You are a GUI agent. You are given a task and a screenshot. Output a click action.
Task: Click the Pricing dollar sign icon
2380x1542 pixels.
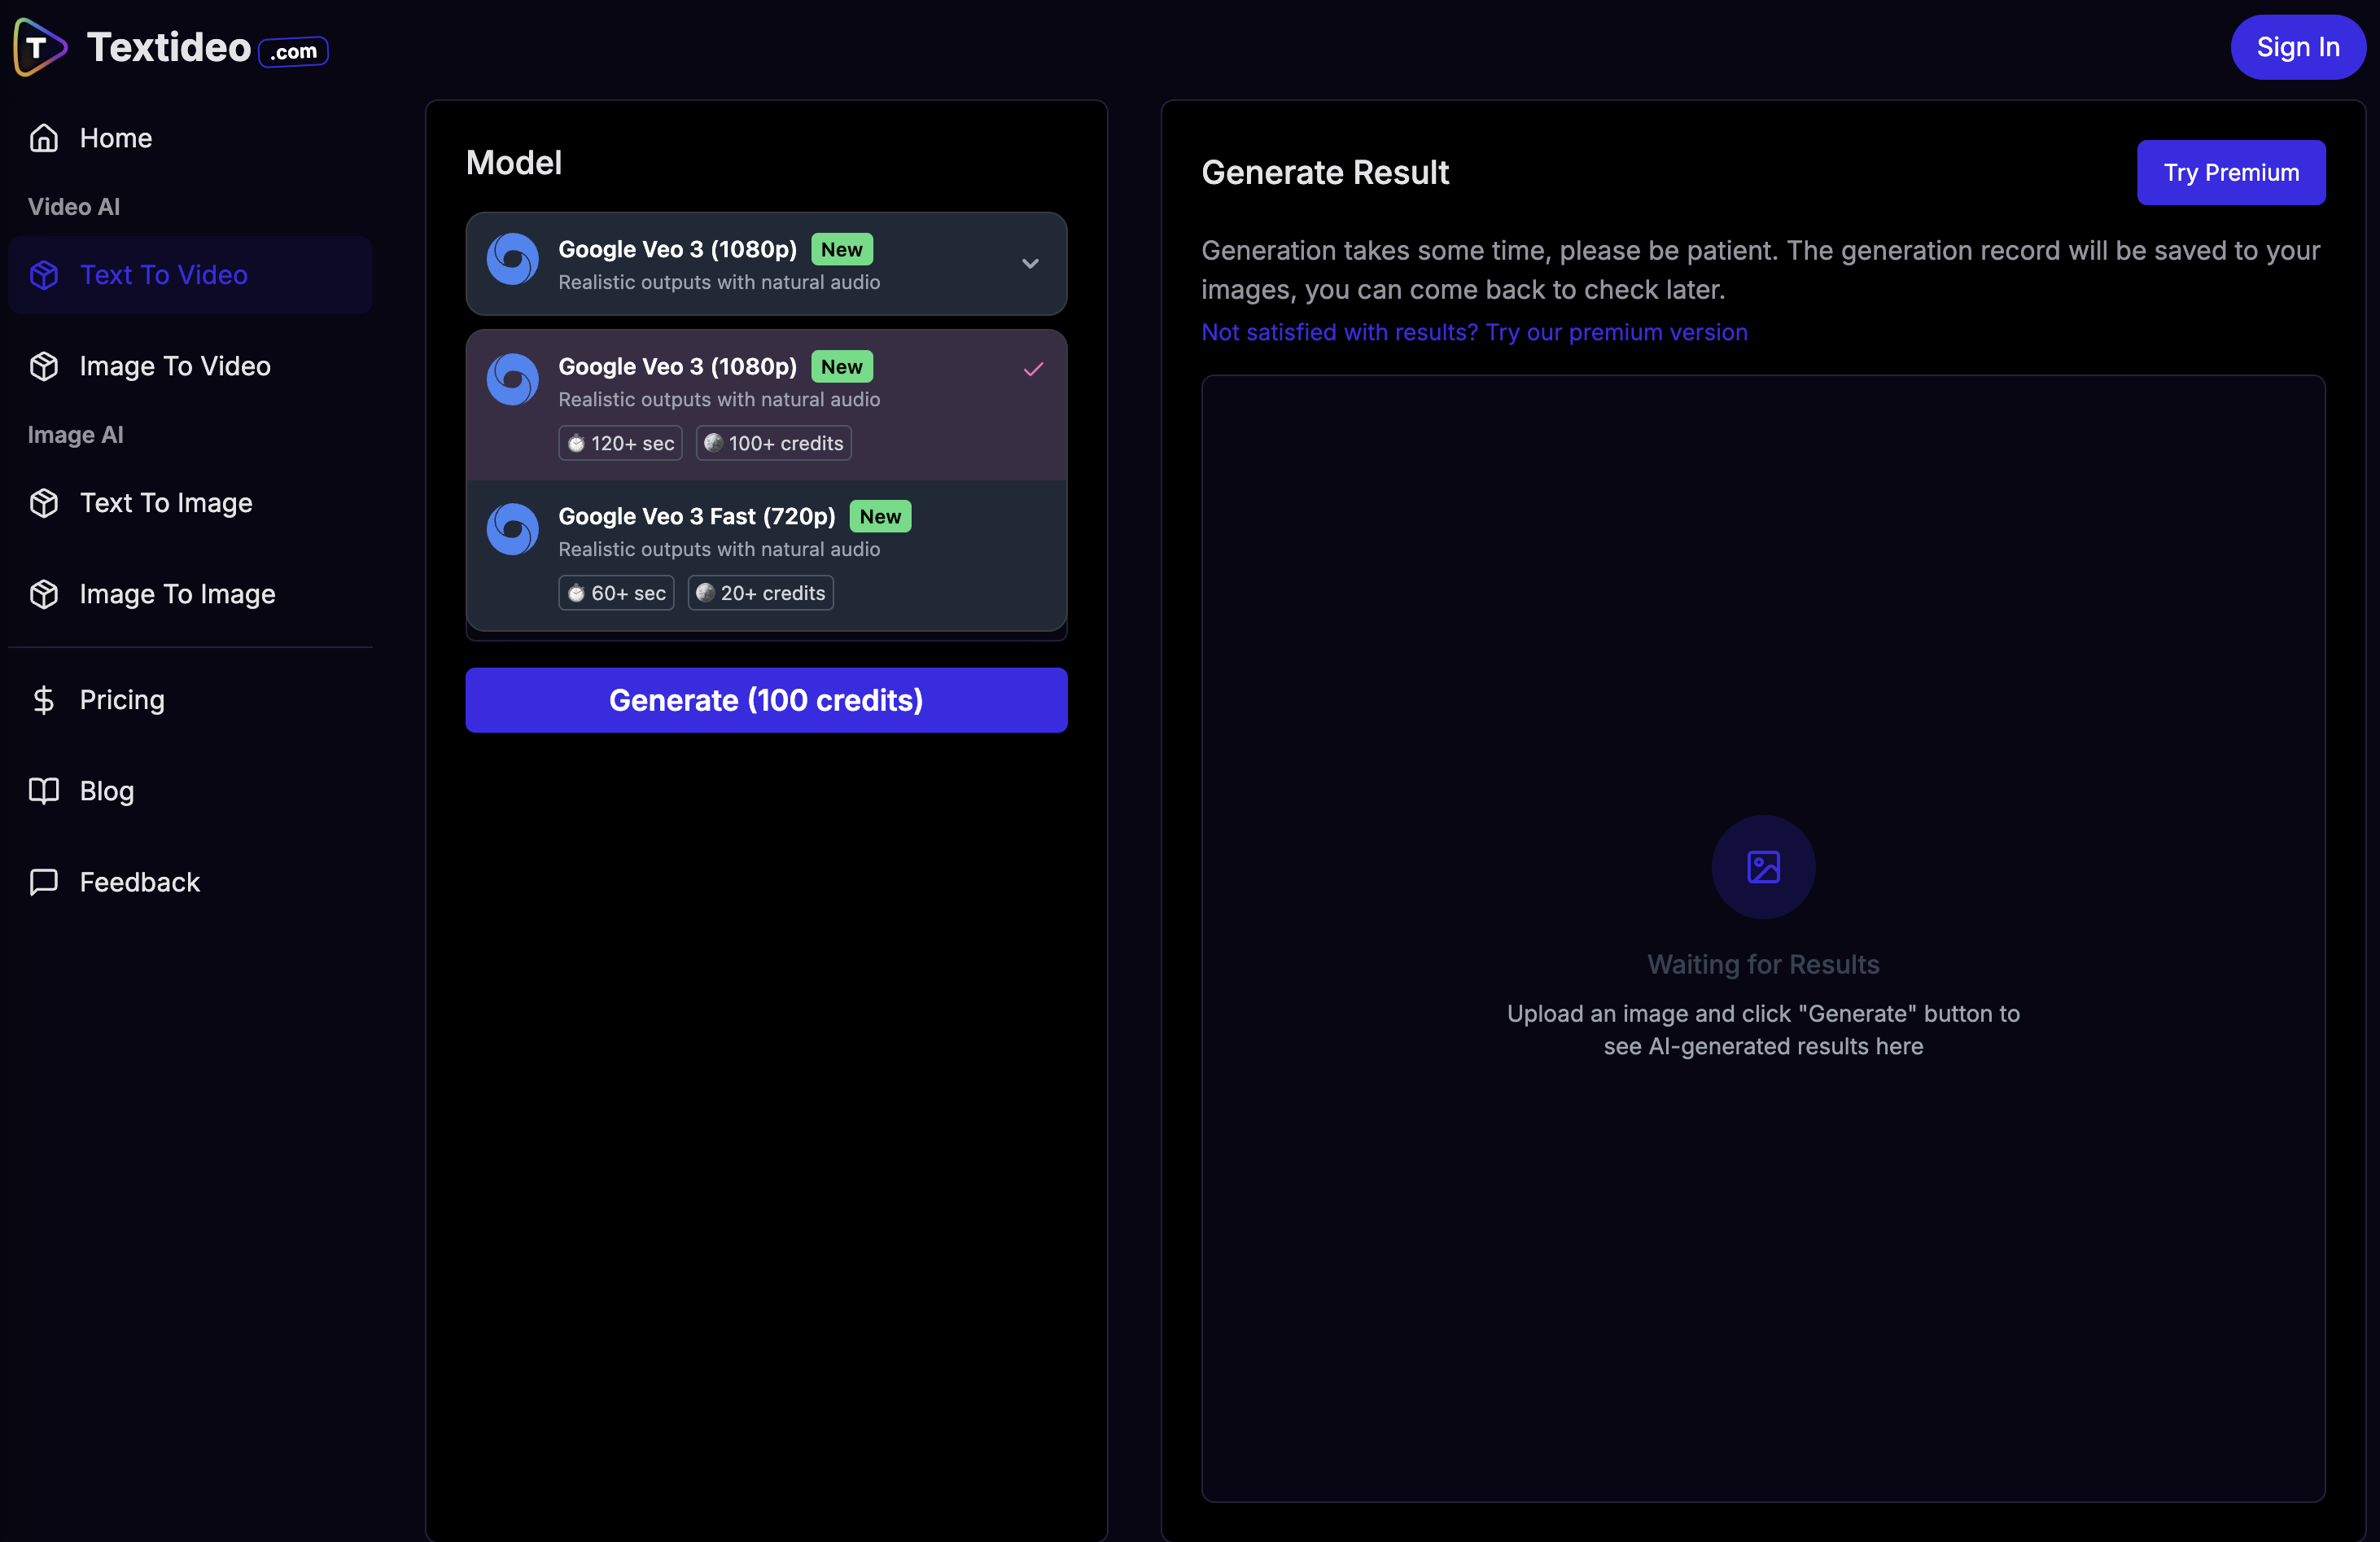(44, 700)
